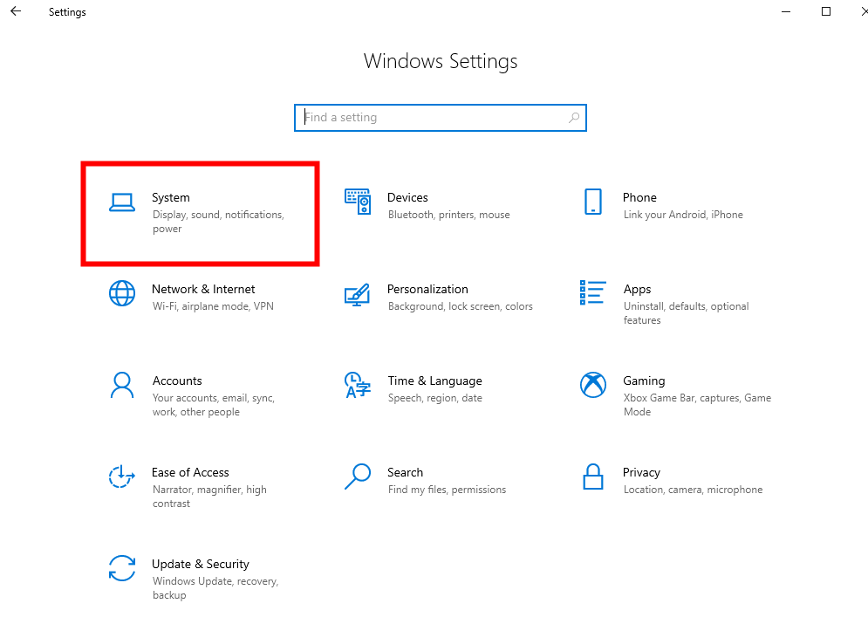The width and height of the screenshot is (868, 624).
Task: Click 'Windows Update, recovery, backup' description
Action: click(x=215, y=588)
